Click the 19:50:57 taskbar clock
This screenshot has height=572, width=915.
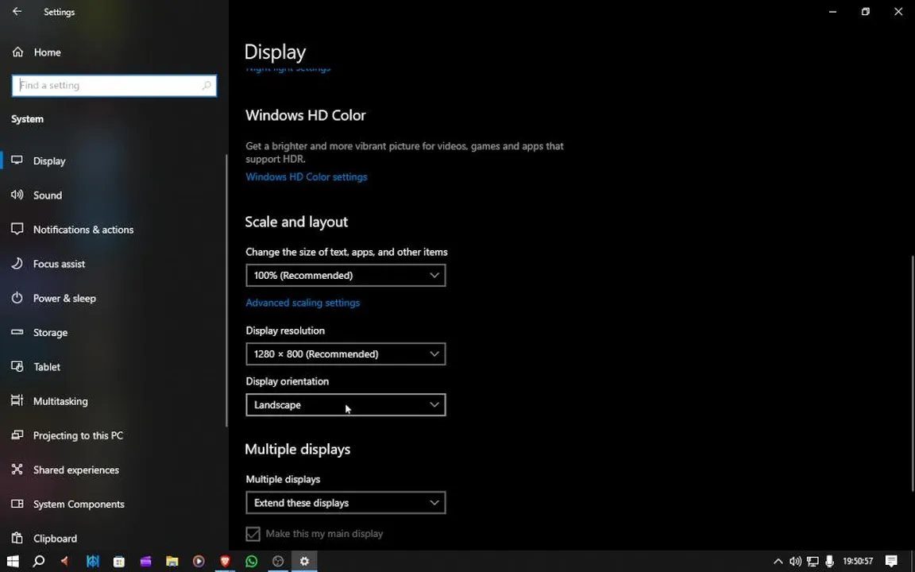coord(858,562)
